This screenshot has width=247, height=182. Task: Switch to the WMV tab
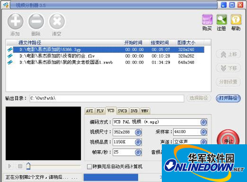click(x=145, y=111)
